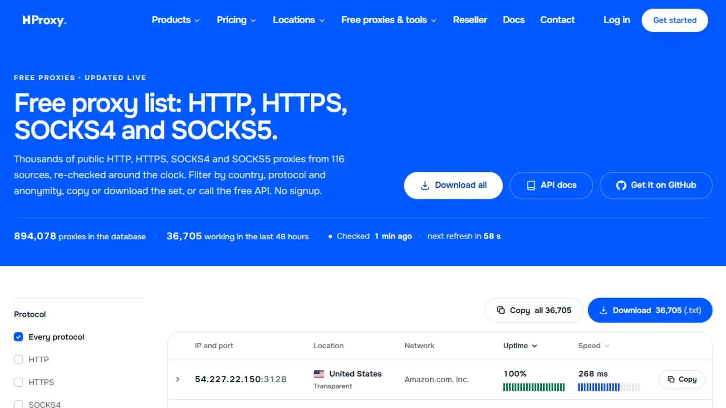Screen dimensions: 726x408
Task: Click the copy icon in Copy all 36,705
Action: point(500,310)
